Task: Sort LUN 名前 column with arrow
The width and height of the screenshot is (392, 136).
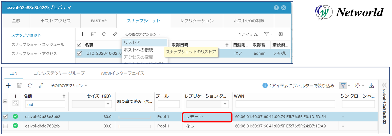Action: (64, 96)
